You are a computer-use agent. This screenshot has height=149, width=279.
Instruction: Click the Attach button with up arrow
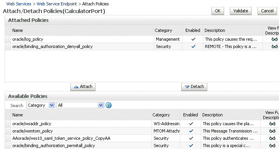coord(83,87)
